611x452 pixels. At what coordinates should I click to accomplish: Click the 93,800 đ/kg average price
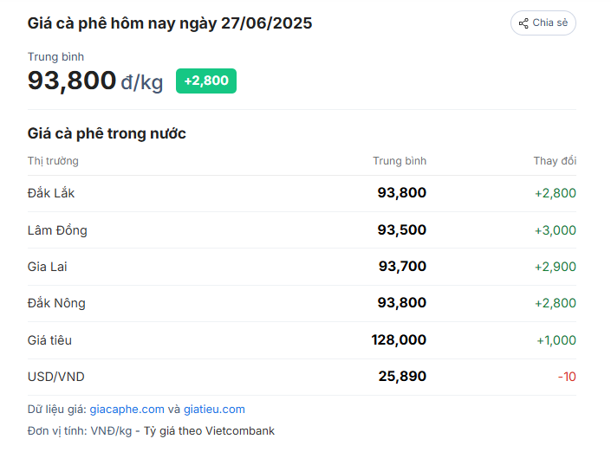(95, 81)
